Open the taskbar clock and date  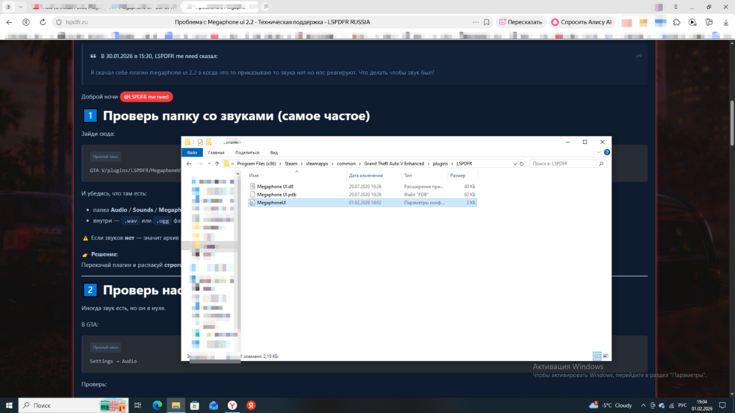point(702,406)
